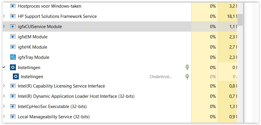Expand the Local Manageability Service entry
This screenshot has height=125, width=261.
pyautogui.click(x=4, y=117)
